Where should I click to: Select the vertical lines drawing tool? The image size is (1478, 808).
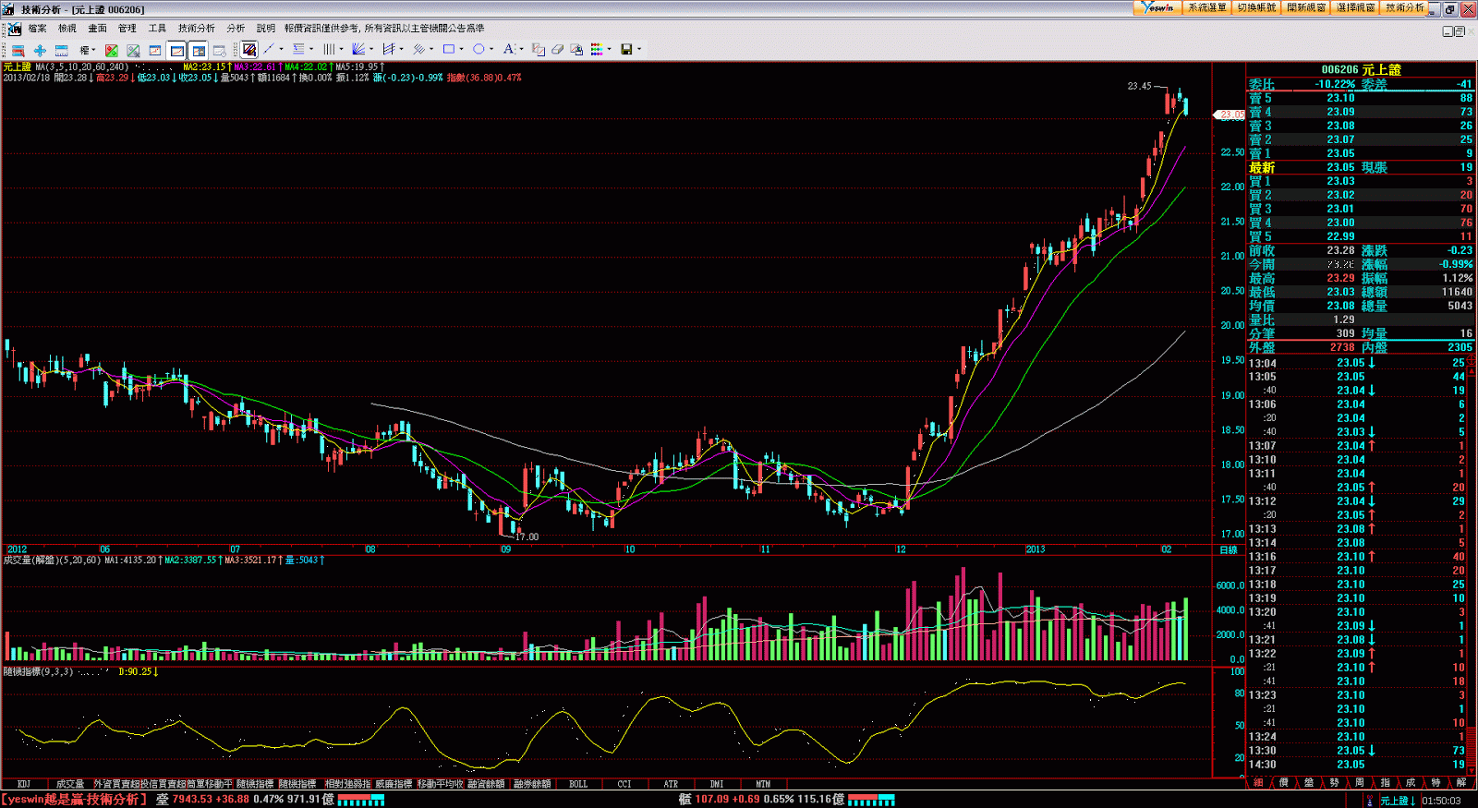[328, 49]
